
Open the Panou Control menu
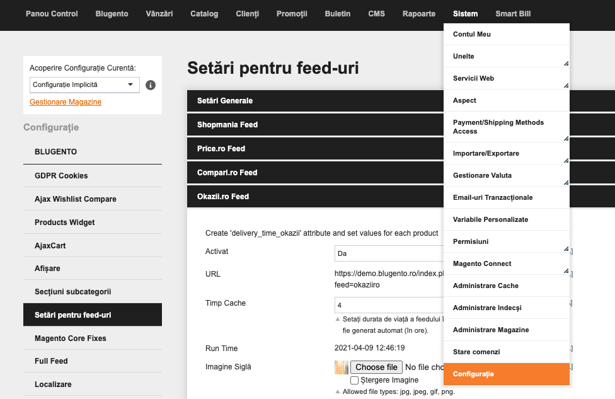(x=52, y=14)
